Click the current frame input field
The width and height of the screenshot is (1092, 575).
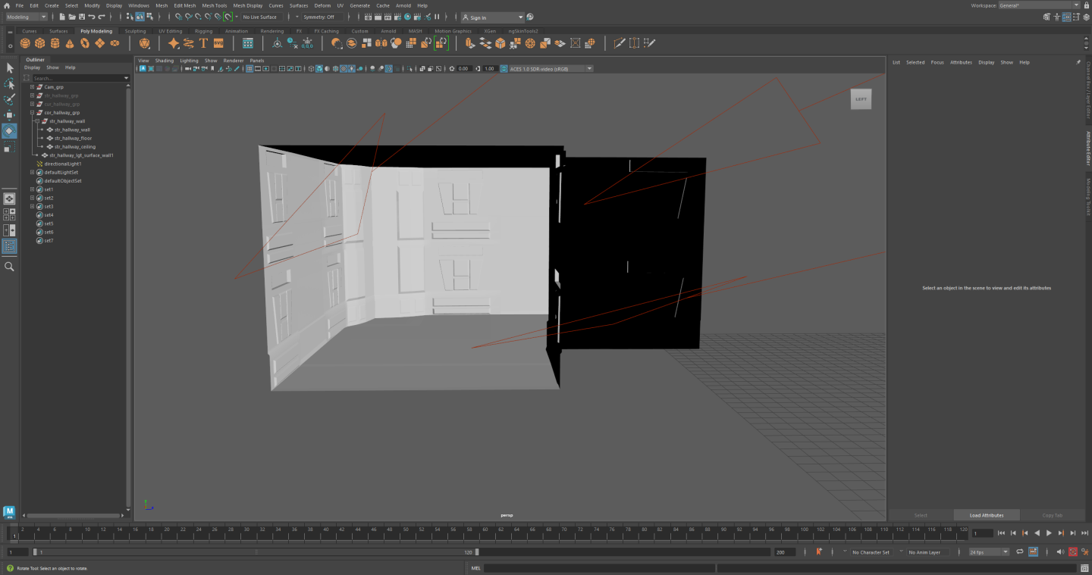point(981,533)
